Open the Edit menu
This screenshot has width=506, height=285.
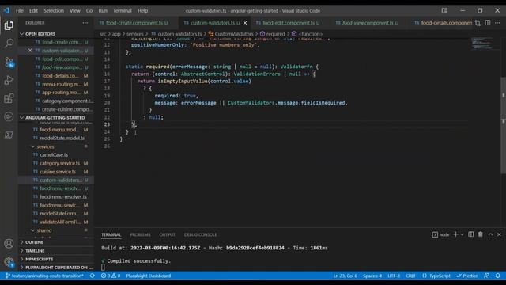click(x=33, y=10)
